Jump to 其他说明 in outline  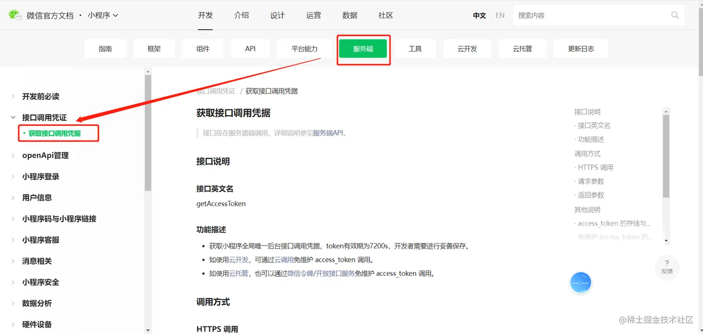click(587, 210)
